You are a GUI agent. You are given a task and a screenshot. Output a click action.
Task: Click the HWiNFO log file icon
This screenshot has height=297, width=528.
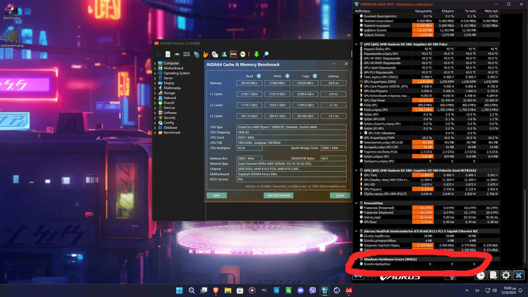(493, 275)
